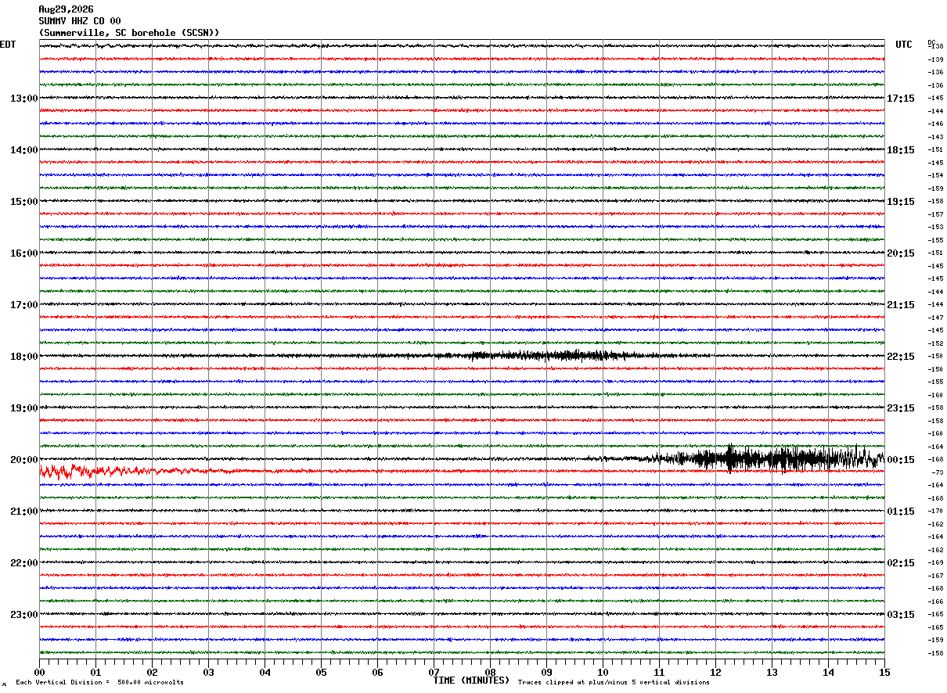Click the large seismic event on the 20:00 trace

click(771, 458)
